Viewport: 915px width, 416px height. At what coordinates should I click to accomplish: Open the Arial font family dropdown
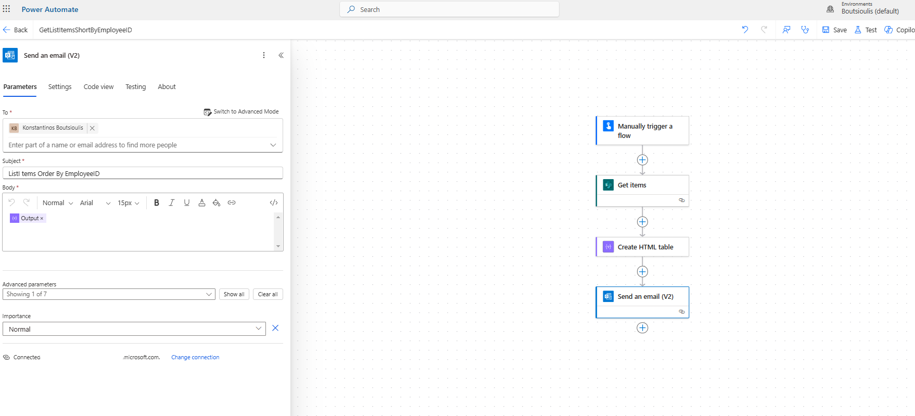(95, 203)
